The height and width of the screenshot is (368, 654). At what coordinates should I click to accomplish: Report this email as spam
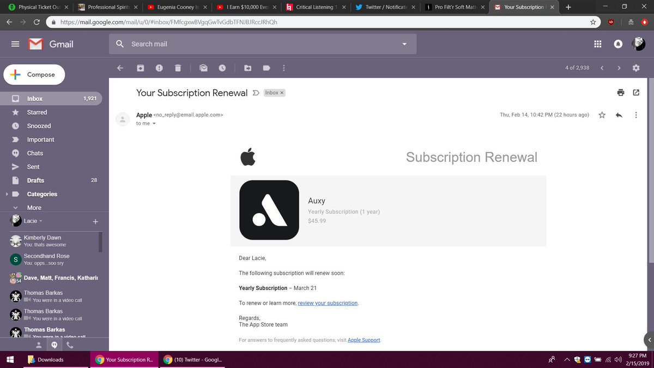(x=159, y=68)
